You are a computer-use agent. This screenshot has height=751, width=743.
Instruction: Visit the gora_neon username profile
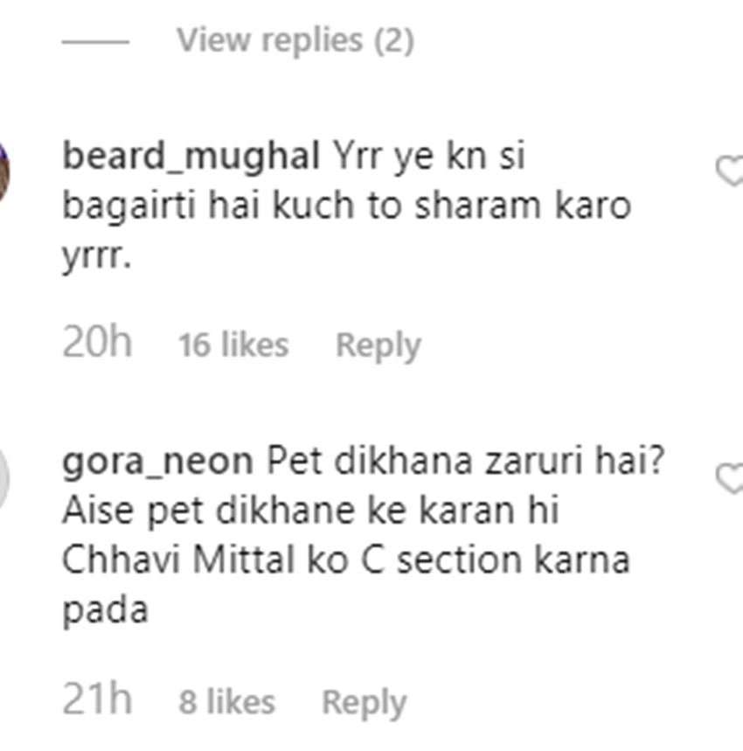coord(157,461)
